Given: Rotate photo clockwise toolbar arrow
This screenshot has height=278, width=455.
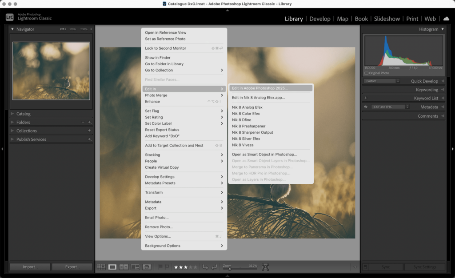Looking at the screenshot, I should tap(214, 267).
